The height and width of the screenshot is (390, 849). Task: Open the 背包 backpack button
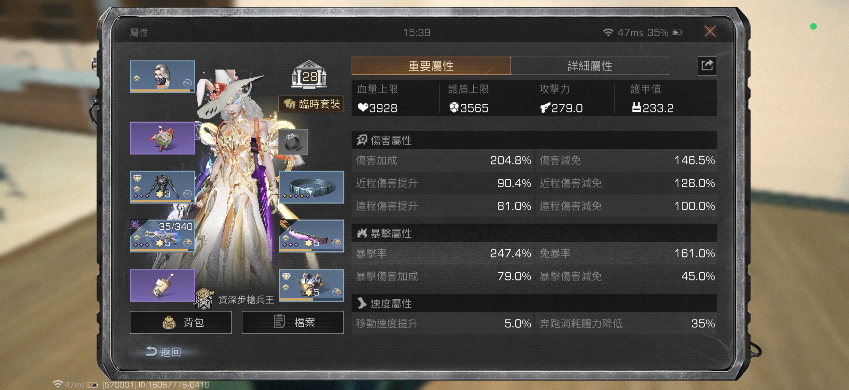[x=181, y=322]
